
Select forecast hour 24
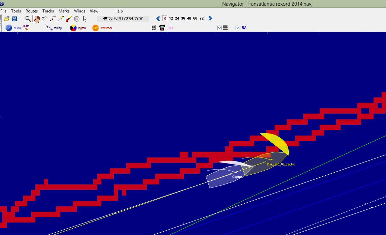[177, 19]
